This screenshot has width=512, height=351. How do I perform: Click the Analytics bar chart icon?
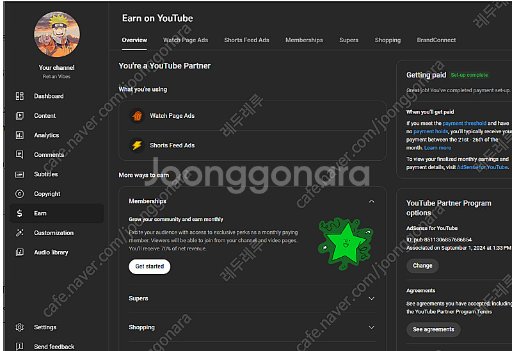coord(20,135)
